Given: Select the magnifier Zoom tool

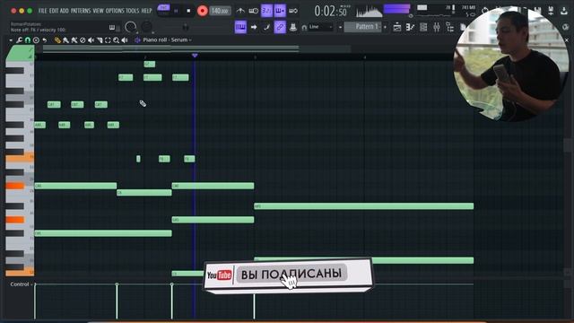Looking at the screenshot, I should 117,39.
